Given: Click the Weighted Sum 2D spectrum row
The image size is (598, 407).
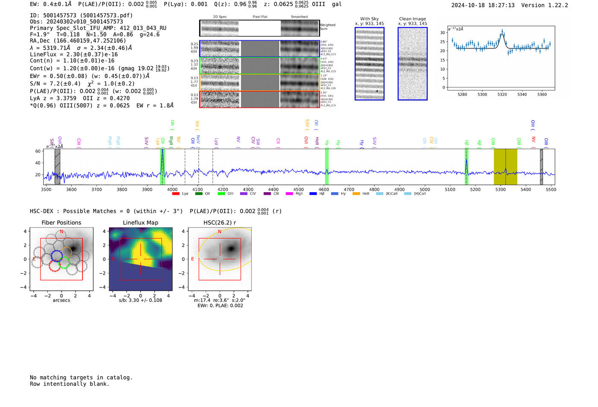Looking at the screenshot, I should [x=259, y=28].
